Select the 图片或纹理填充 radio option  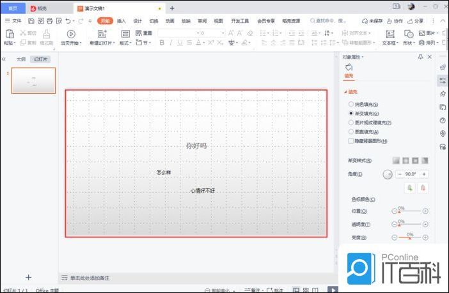351,122
